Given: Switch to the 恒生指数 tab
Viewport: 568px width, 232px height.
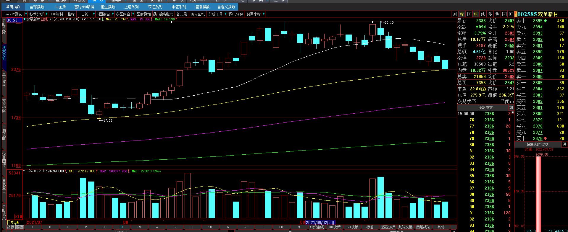Looking at the screenshot, I should (108, 7).
